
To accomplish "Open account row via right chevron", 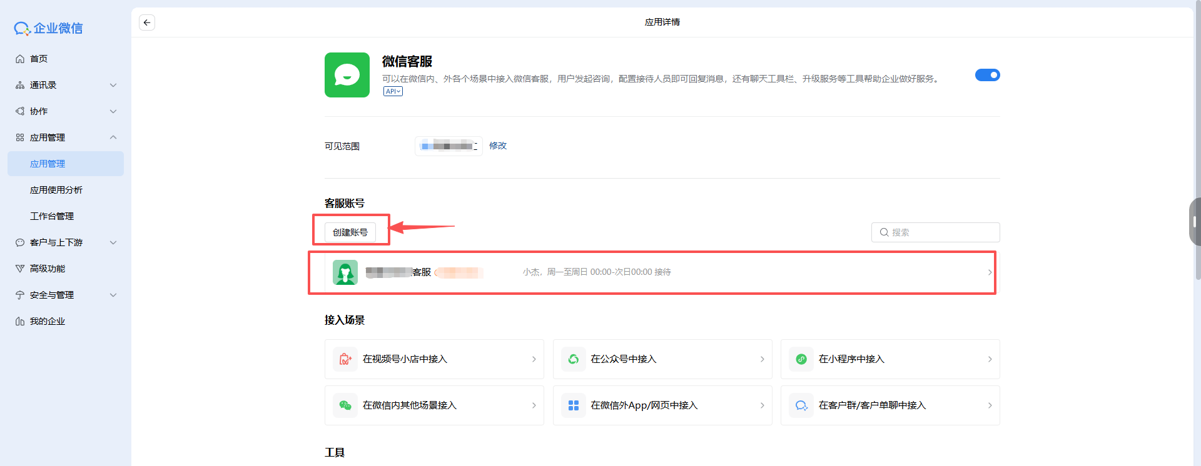I will (990, 272).
